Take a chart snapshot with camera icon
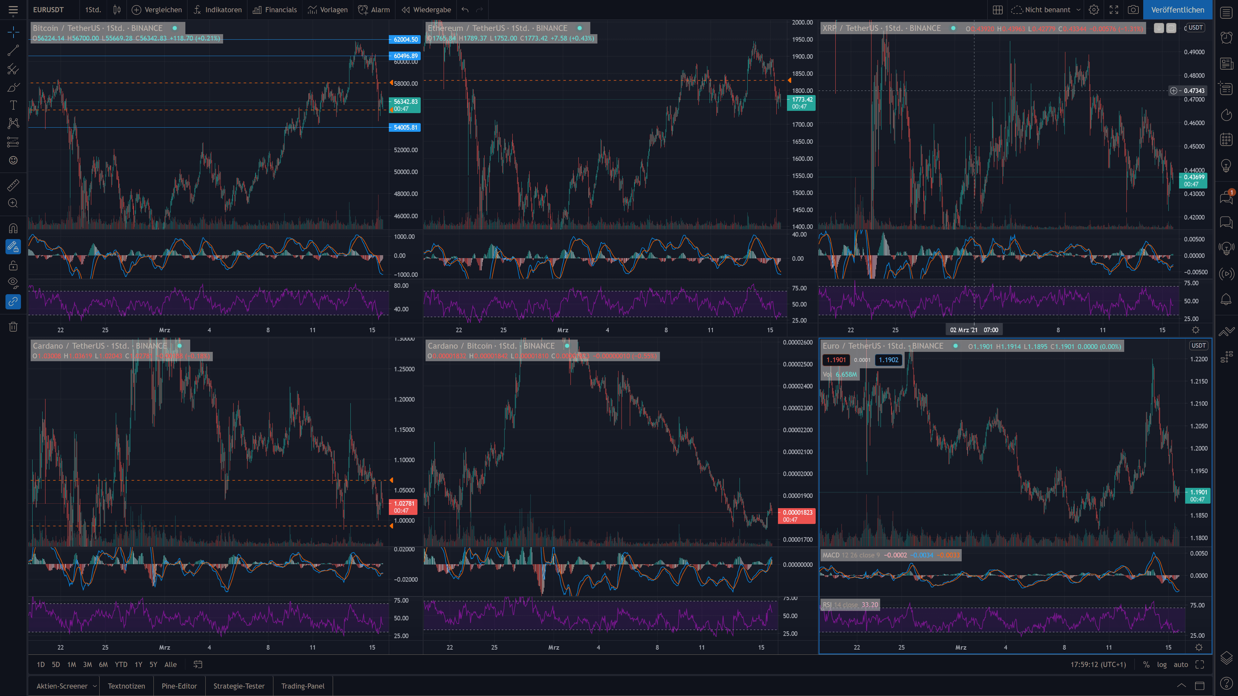 pyautogui.click(x=1133, y=10)
